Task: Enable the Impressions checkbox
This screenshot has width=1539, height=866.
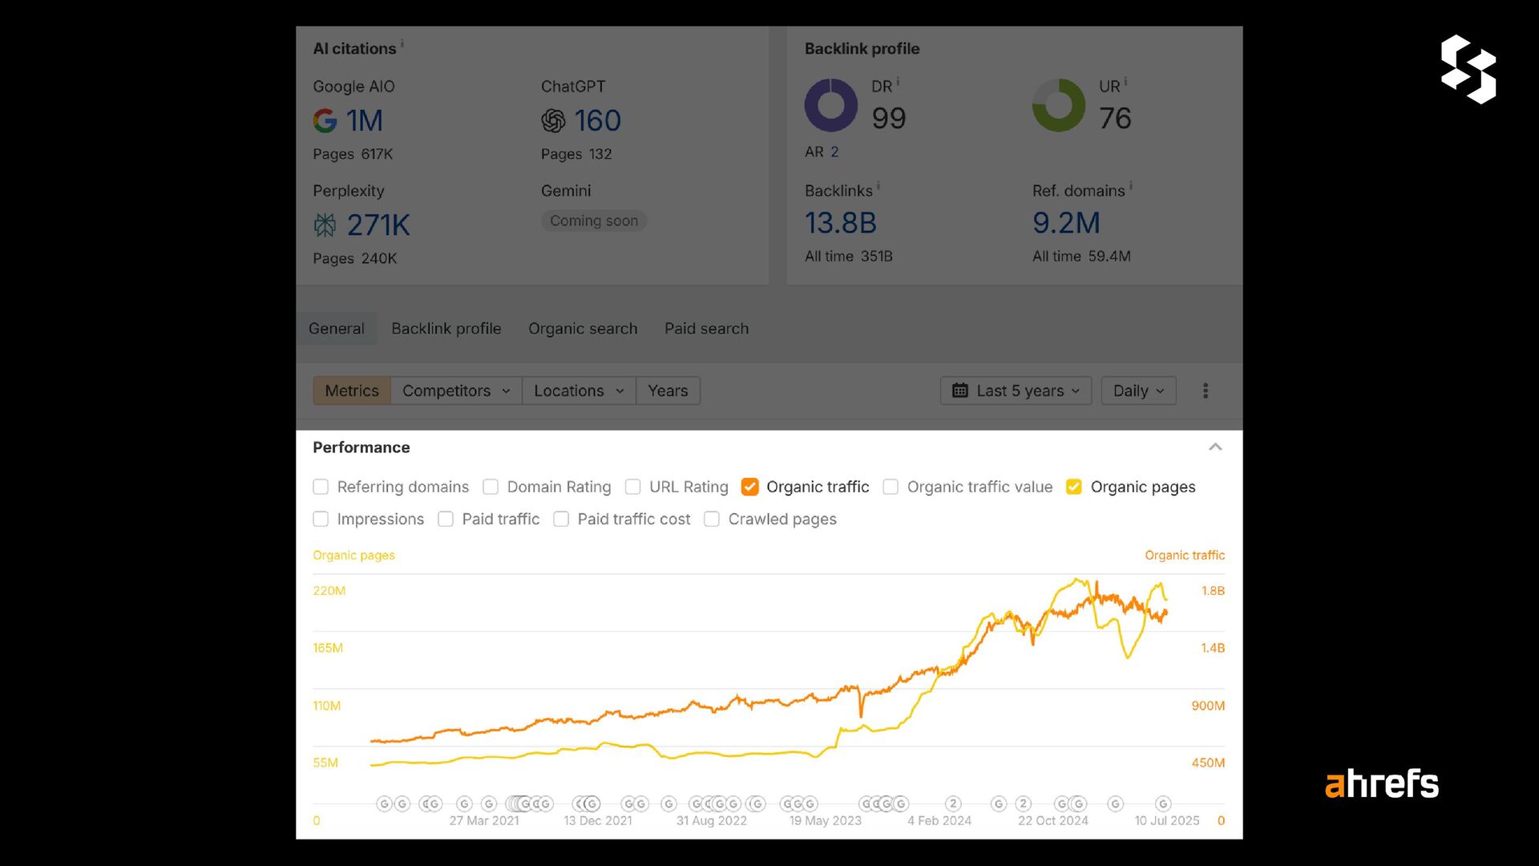Action: click(321, 519)
